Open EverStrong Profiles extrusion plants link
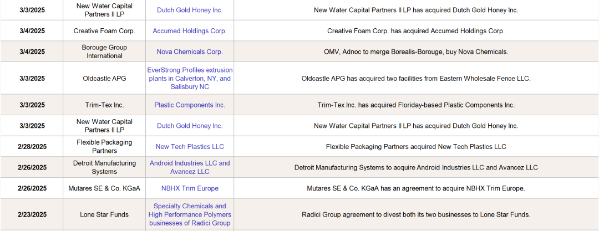This screenshot has height=231, width=599. click(x=190, y=79)
